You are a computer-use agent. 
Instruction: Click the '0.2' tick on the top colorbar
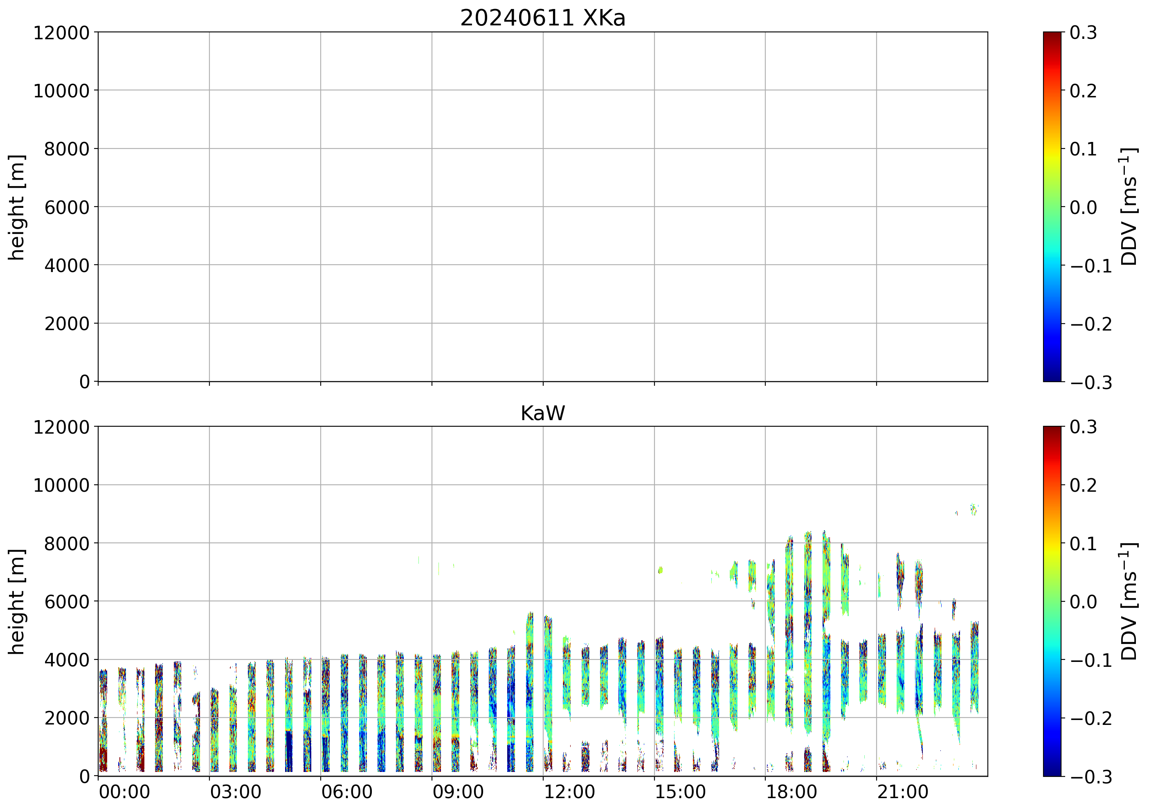[x=1084, y=91]
